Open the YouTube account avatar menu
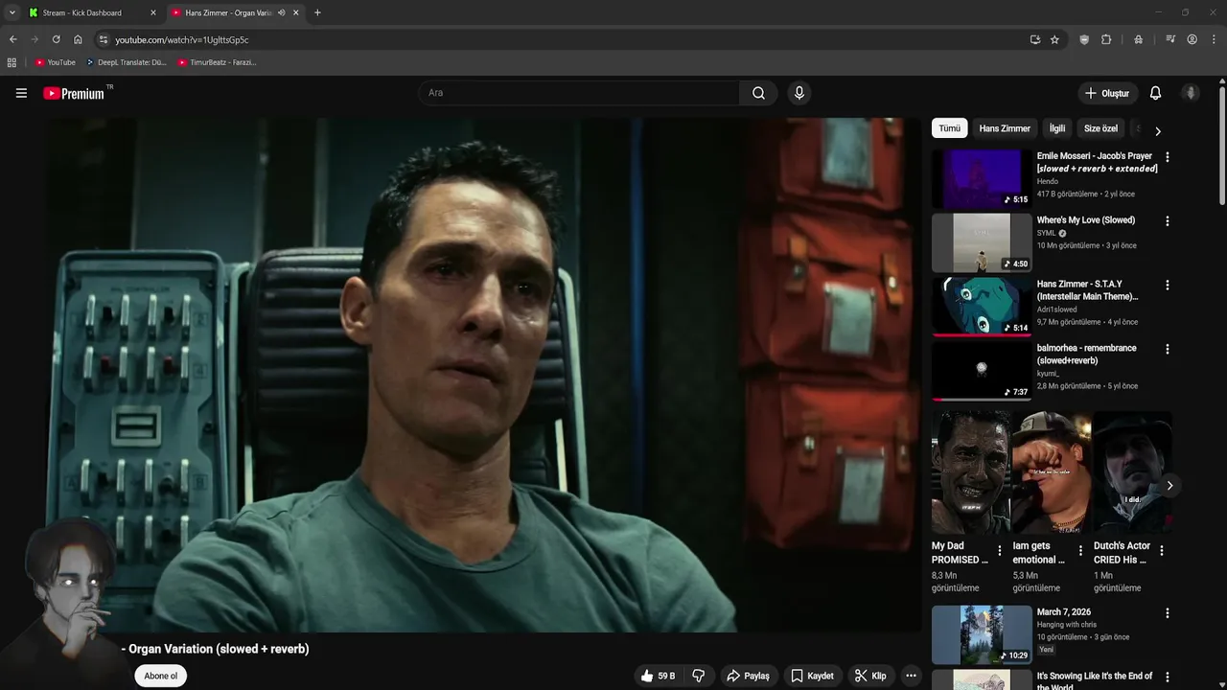 (1191, 93)
